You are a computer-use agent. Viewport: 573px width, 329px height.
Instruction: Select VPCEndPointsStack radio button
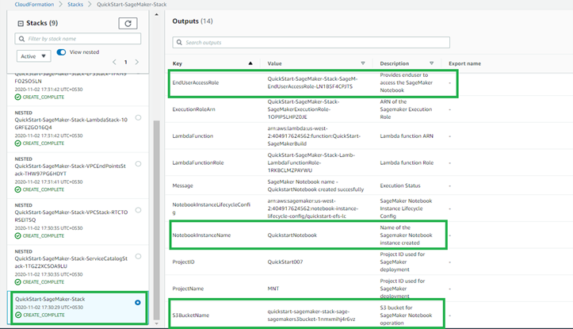138,164
